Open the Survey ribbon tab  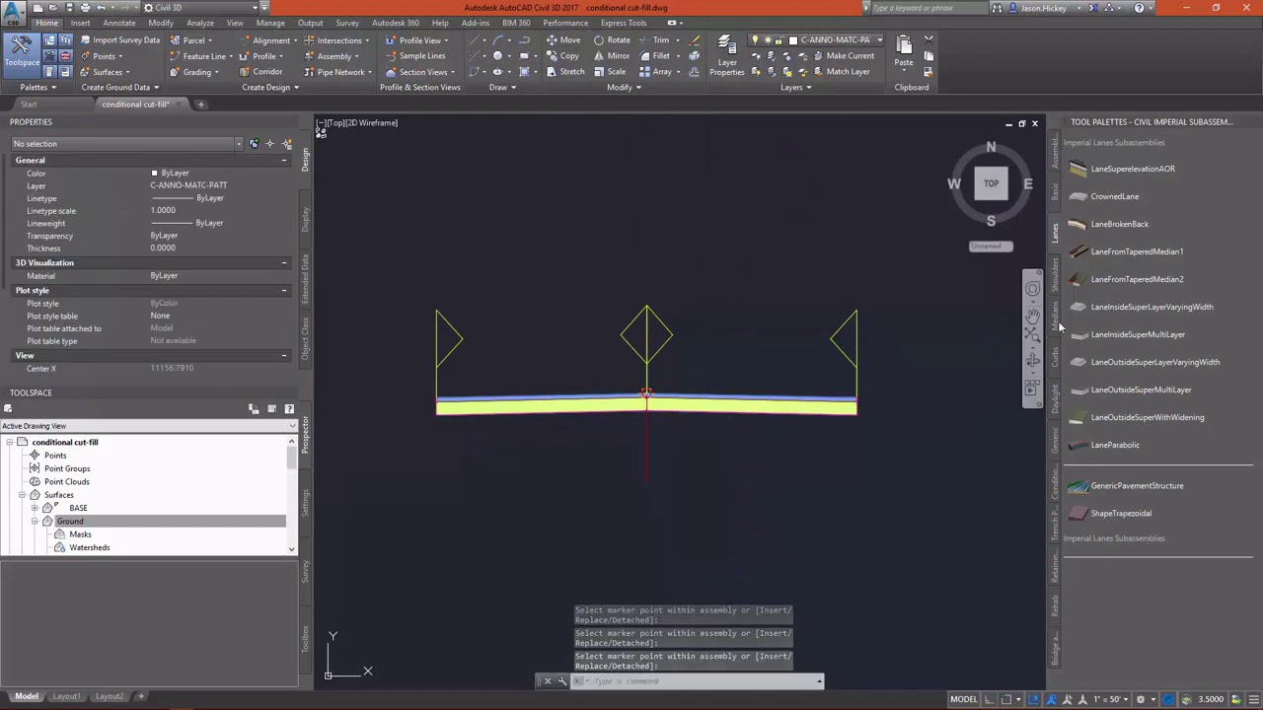347,23
